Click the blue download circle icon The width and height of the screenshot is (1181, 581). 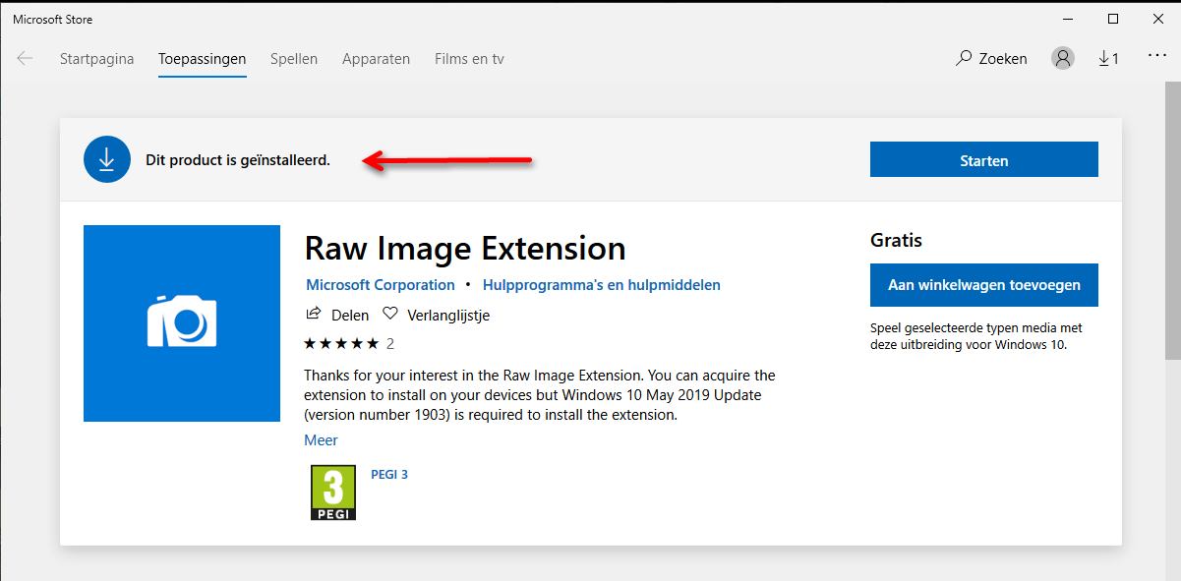coord(107,160)
